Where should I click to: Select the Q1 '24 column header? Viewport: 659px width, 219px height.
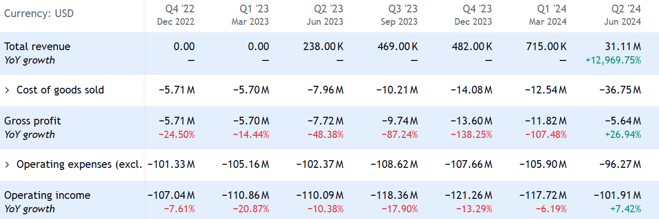tap(548, 15)
